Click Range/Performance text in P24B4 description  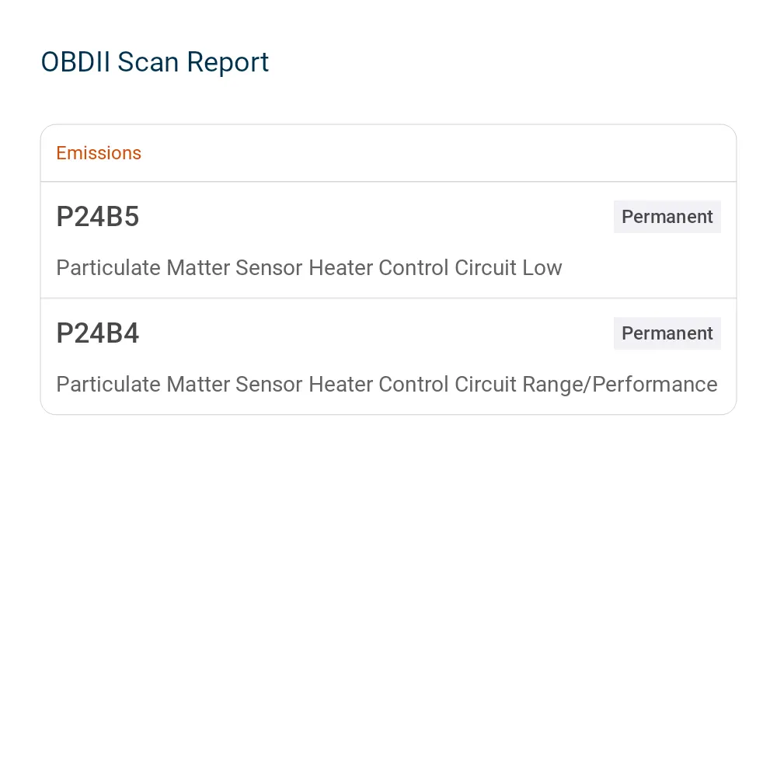pyautogui.click(x=620, y=385)
